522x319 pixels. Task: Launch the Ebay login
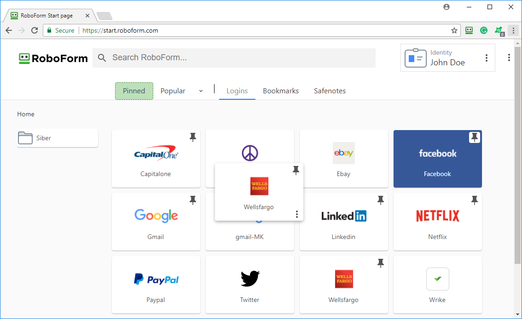coord(343,159)
